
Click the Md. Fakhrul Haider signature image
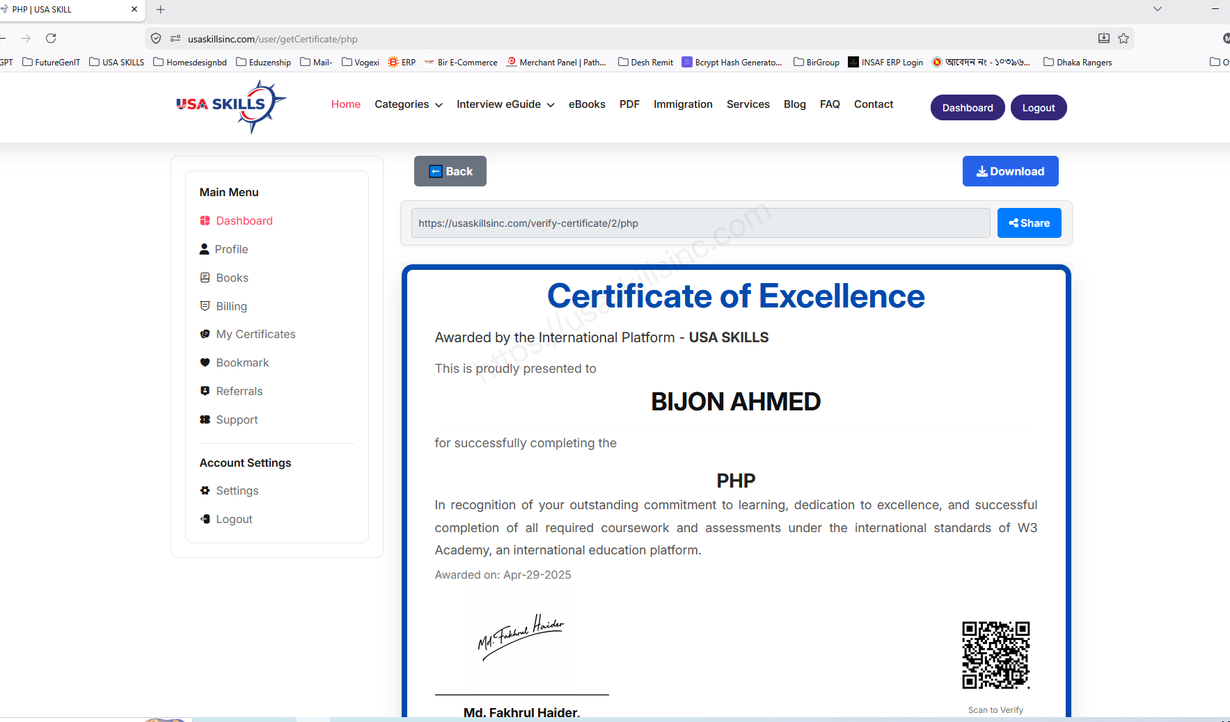(x=521, y=636)
